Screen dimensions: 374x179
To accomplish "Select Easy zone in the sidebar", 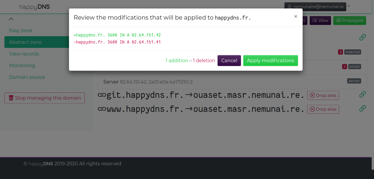I will coord(21,30).
